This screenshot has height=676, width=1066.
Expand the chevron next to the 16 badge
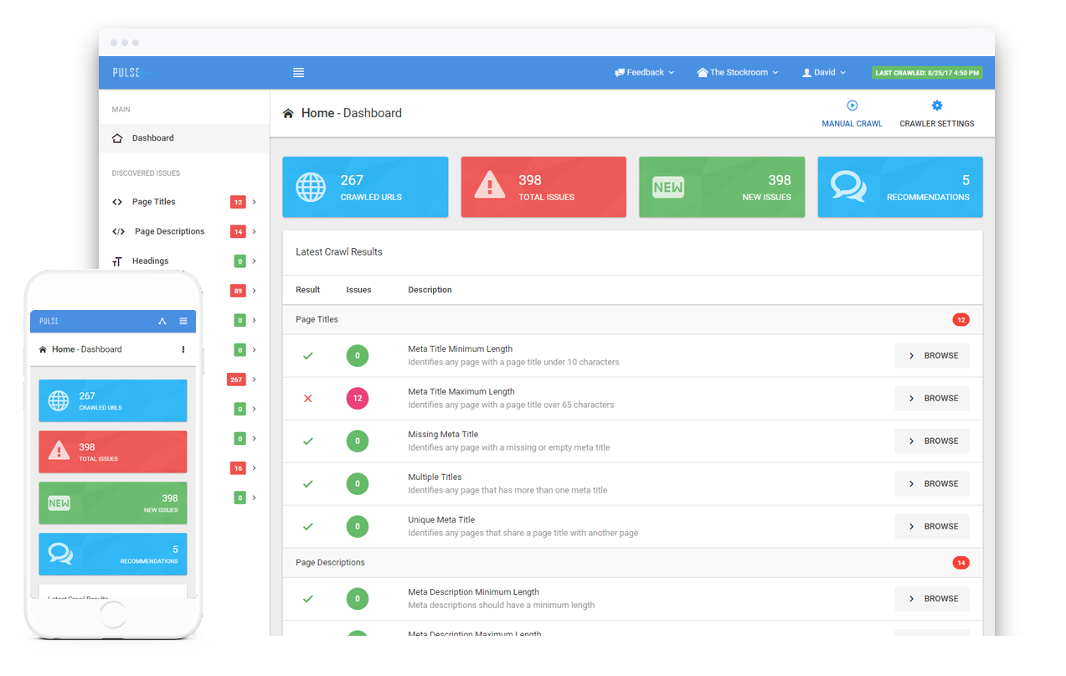254,468
